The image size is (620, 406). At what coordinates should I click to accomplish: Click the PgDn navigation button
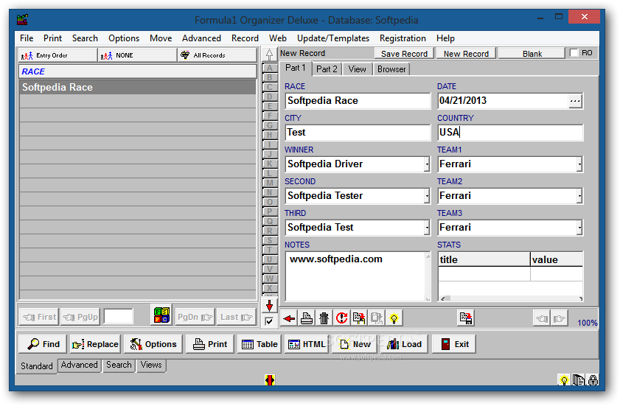tap(195, 317)
